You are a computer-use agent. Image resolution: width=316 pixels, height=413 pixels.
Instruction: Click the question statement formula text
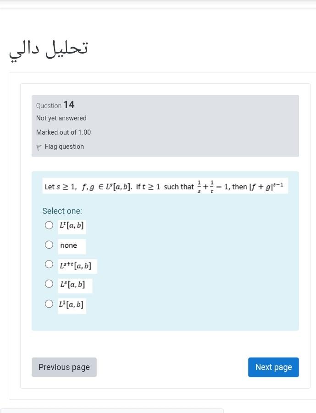[165, 186]
